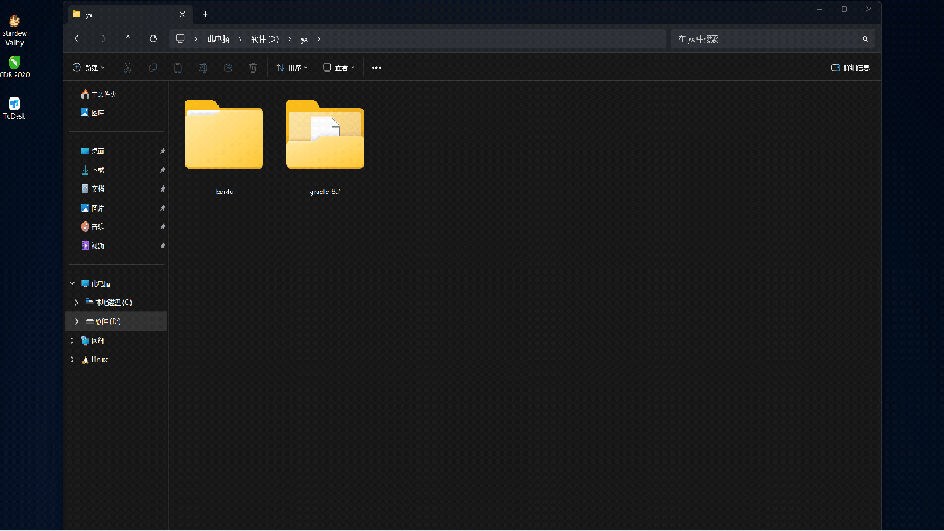Click the monitor icon in address bar
This screenshot has width=944, height=531.
pos(179,38)
